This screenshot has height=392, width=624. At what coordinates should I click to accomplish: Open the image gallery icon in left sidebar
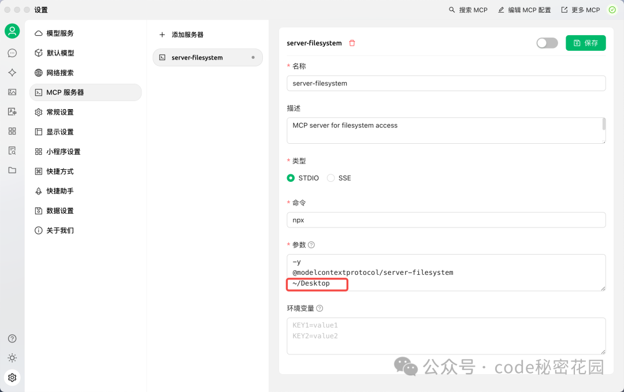point(12,92)
